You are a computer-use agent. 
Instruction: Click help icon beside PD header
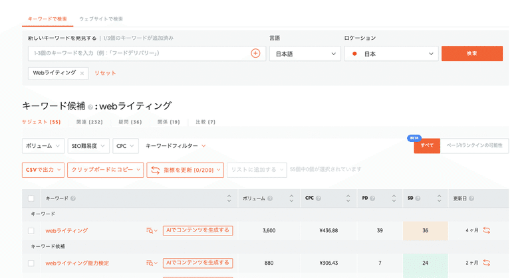click(372, 198)
